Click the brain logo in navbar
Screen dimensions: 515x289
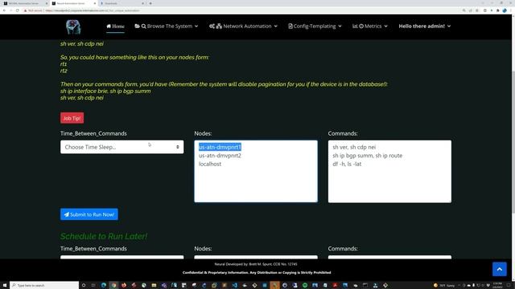(x=73, y=26)
